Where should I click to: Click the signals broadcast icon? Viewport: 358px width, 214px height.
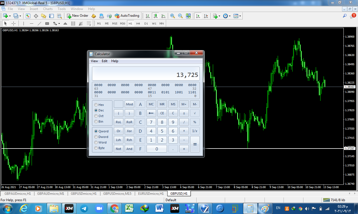pos(109,16)
